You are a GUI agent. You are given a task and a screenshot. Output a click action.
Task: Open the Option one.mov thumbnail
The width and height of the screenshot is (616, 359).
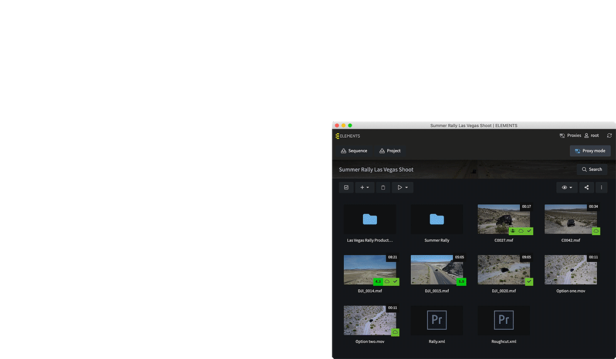[570, 269]
